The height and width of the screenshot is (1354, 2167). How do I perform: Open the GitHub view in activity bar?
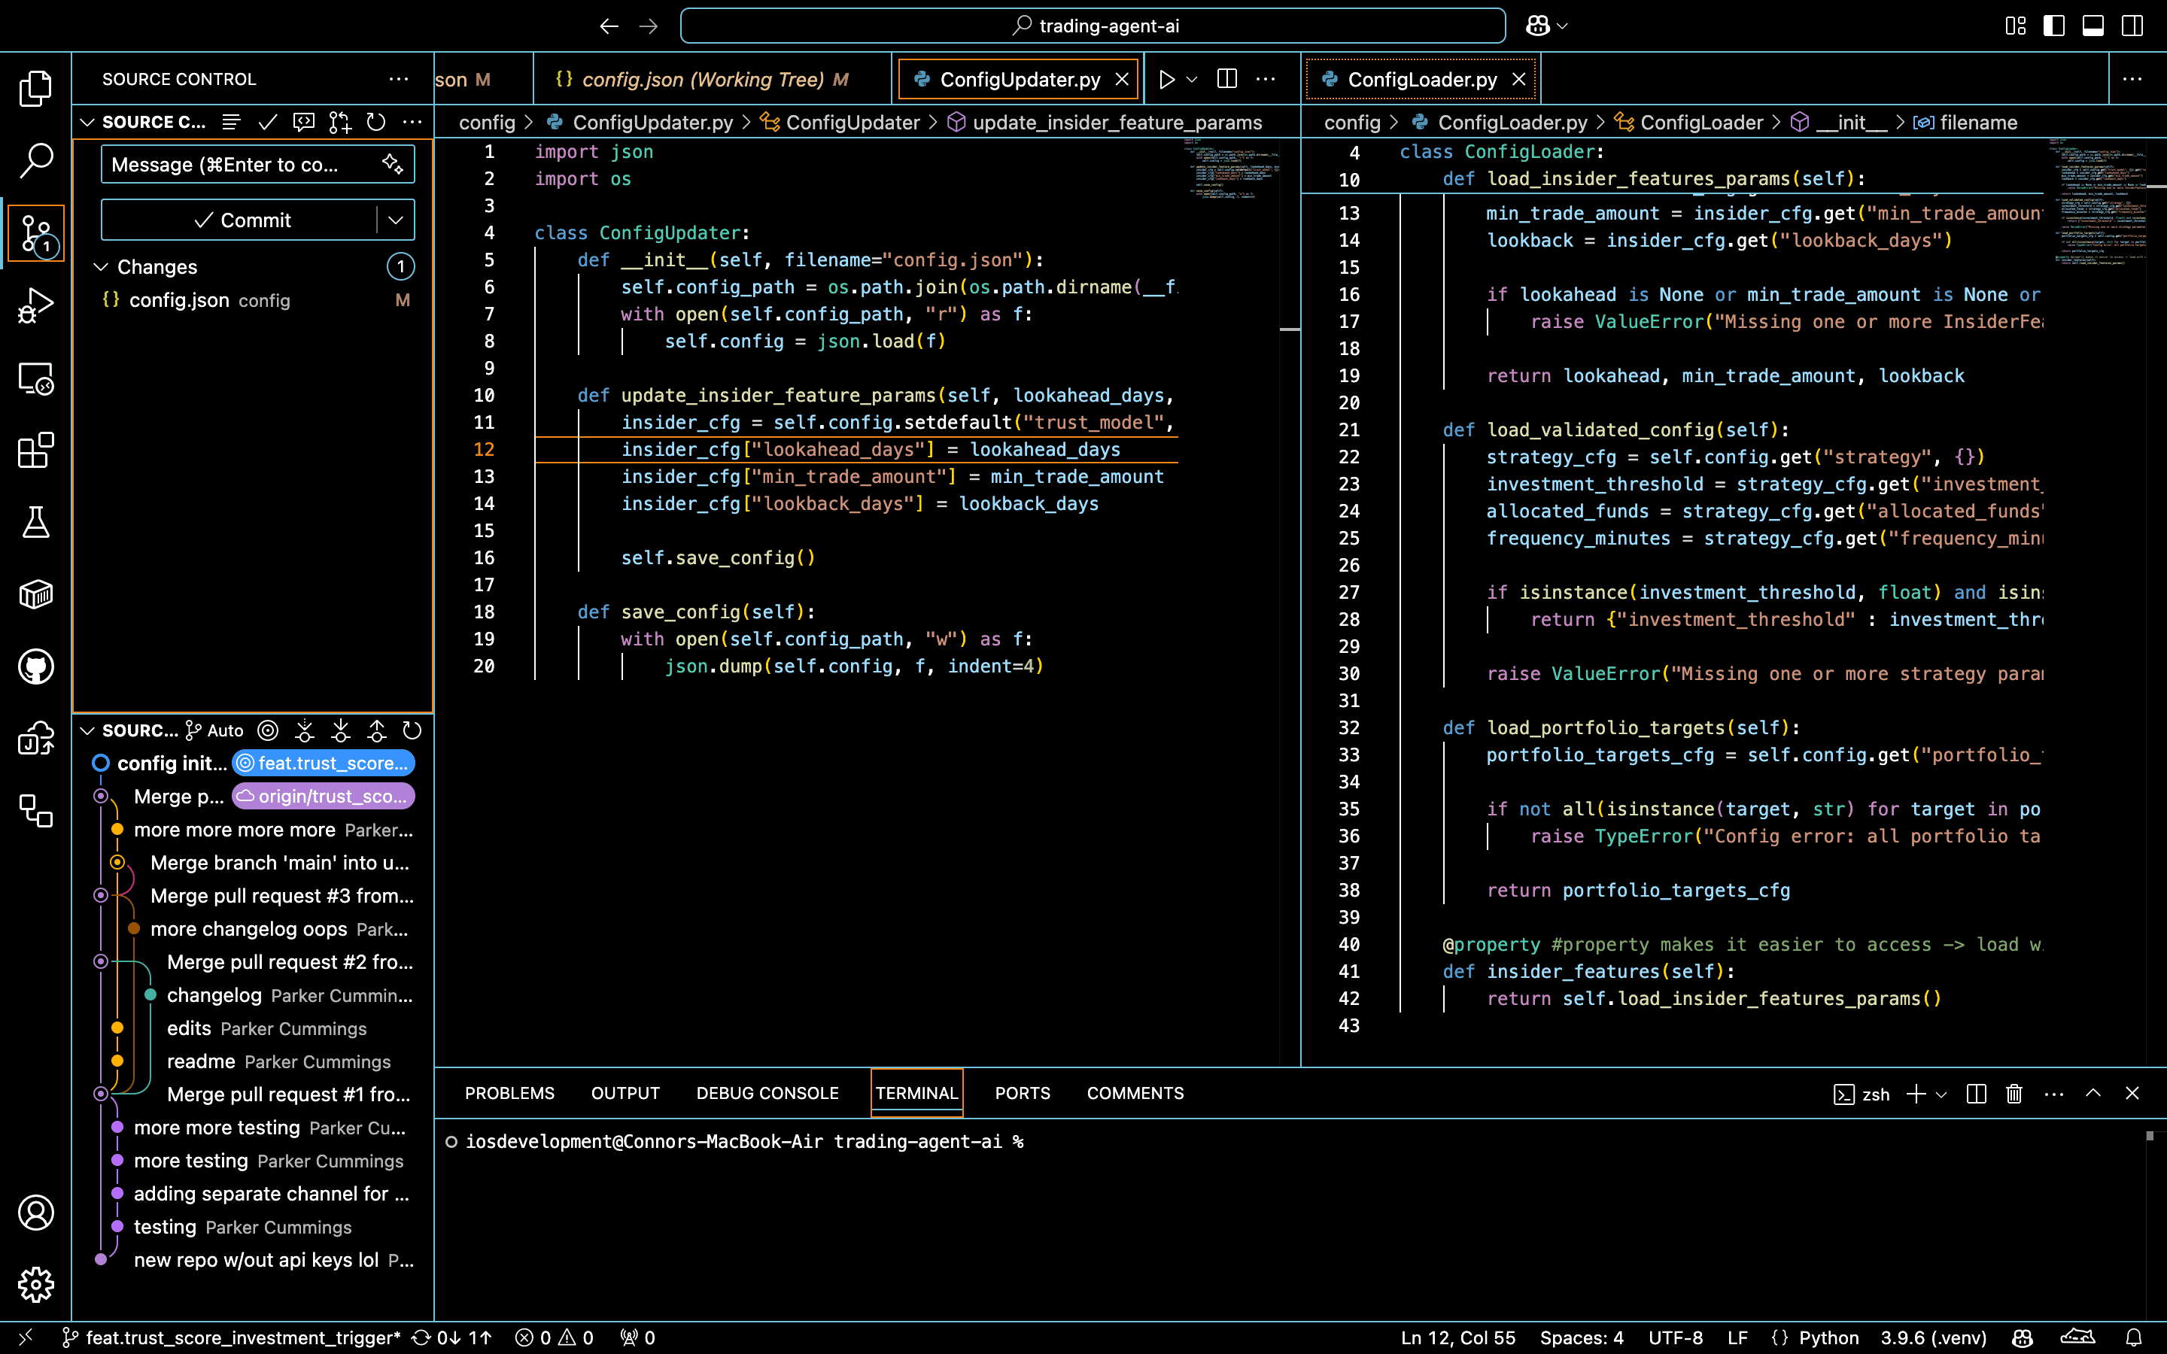pyautogui.click(x=36, y=667)
